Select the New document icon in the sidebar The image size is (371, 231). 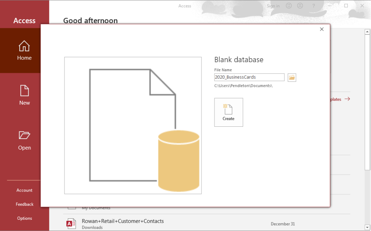click(24, 91)
